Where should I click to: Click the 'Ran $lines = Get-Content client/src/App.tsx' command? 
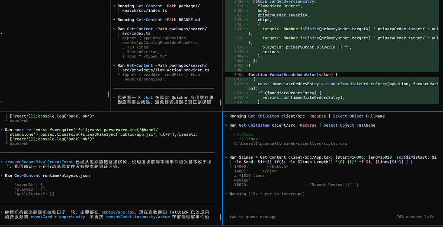point(333,159)
